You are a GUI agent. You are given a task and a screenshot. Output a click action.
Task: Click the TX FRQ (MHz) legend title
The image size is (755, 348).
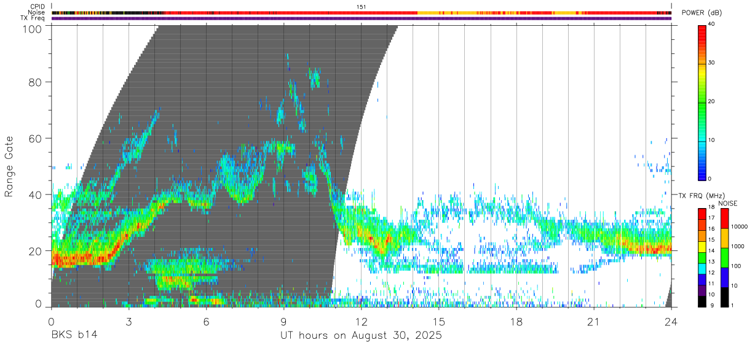click(x=701, y=195)
